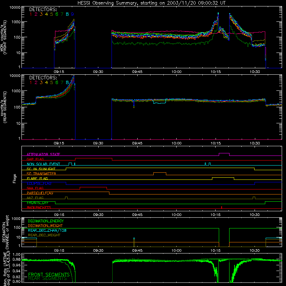Click the 09:15 tick under the Flags panel
This screenshot has width=286, height=286.
pyautogui.click(x=59, y=215)
